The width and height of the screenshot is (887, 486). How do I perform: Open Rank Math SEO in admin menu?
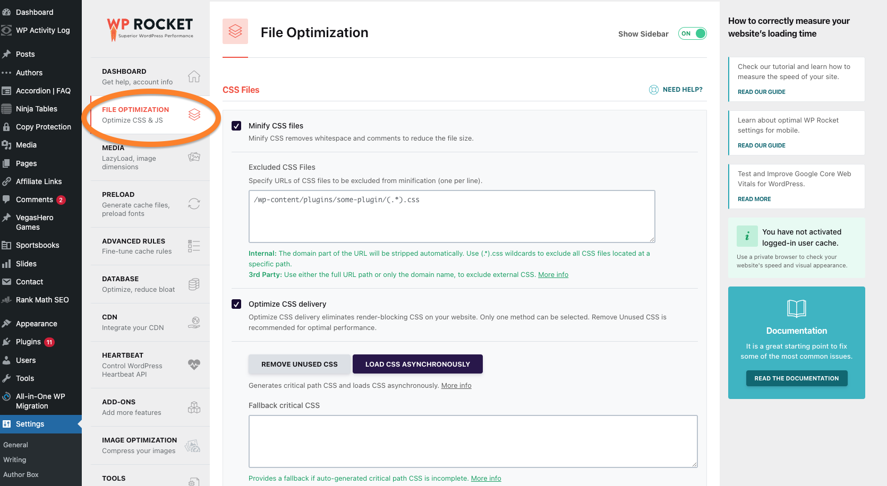click(x=41, y=300)
